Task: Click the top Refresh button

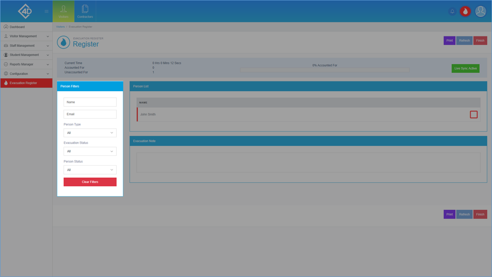Action: (x=464, y=40)
